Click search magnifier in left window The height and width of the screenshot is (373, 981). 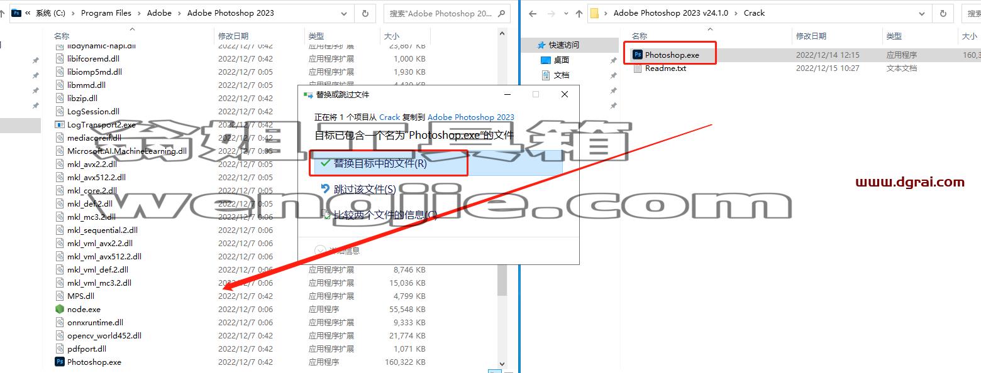click(502, 13)
